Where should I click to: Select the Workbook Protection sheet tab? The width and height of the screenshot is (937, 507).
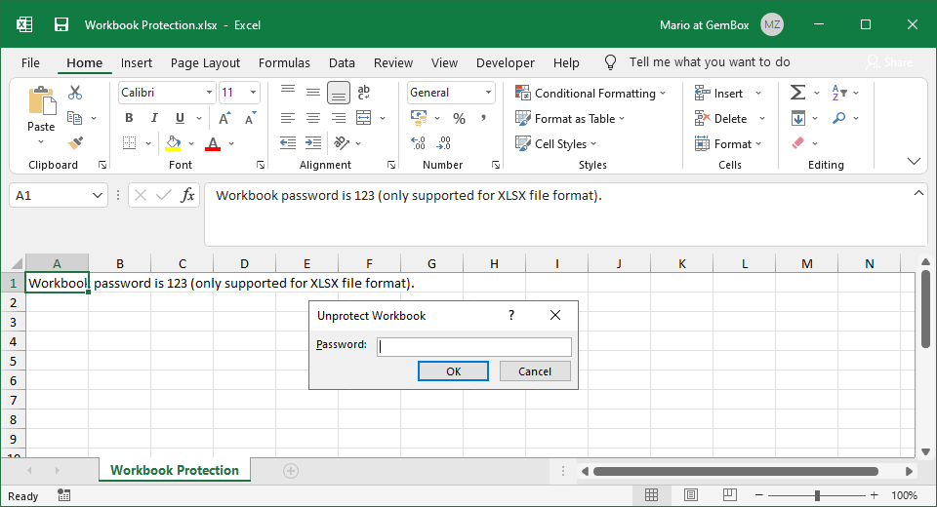(x=175, y=470)
